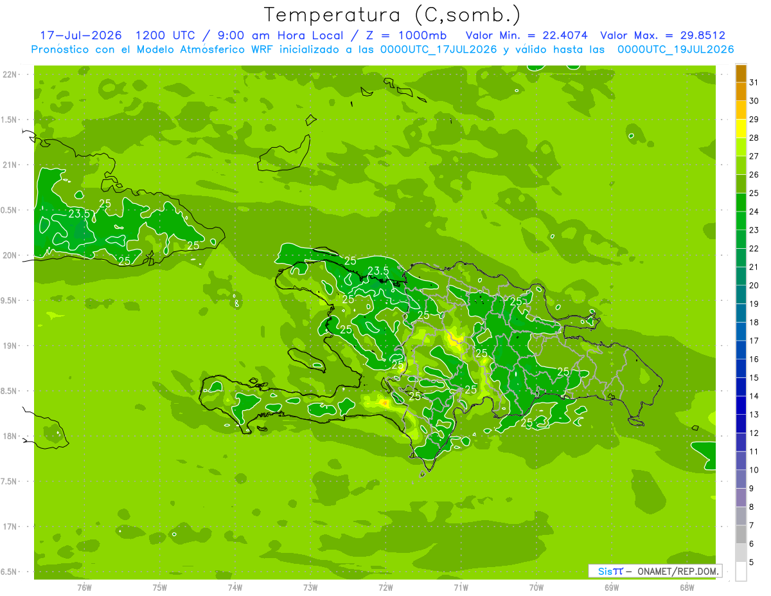Pick the light green swatch between 26 and 27
The image size is (771, 596).
point(741,166)
